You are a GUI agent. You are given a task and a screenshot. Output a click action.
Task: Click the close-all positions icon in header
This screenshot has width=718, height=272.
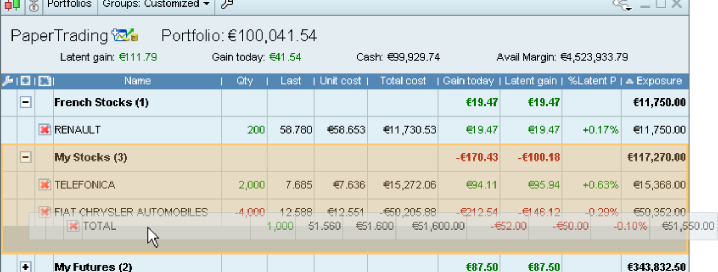44,81
